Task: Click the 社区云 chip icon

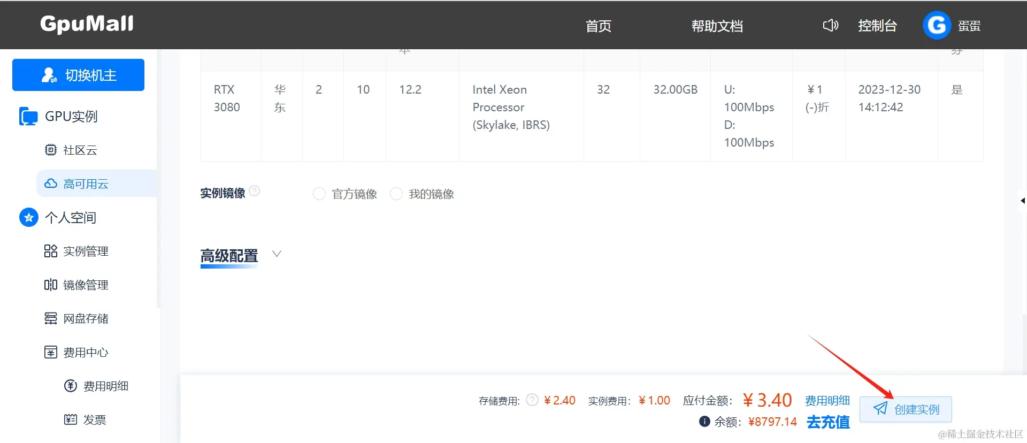Action: point(50,150)
